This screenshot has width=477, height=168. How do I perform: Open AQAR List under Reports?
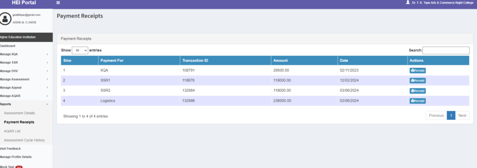pos(13,131)
